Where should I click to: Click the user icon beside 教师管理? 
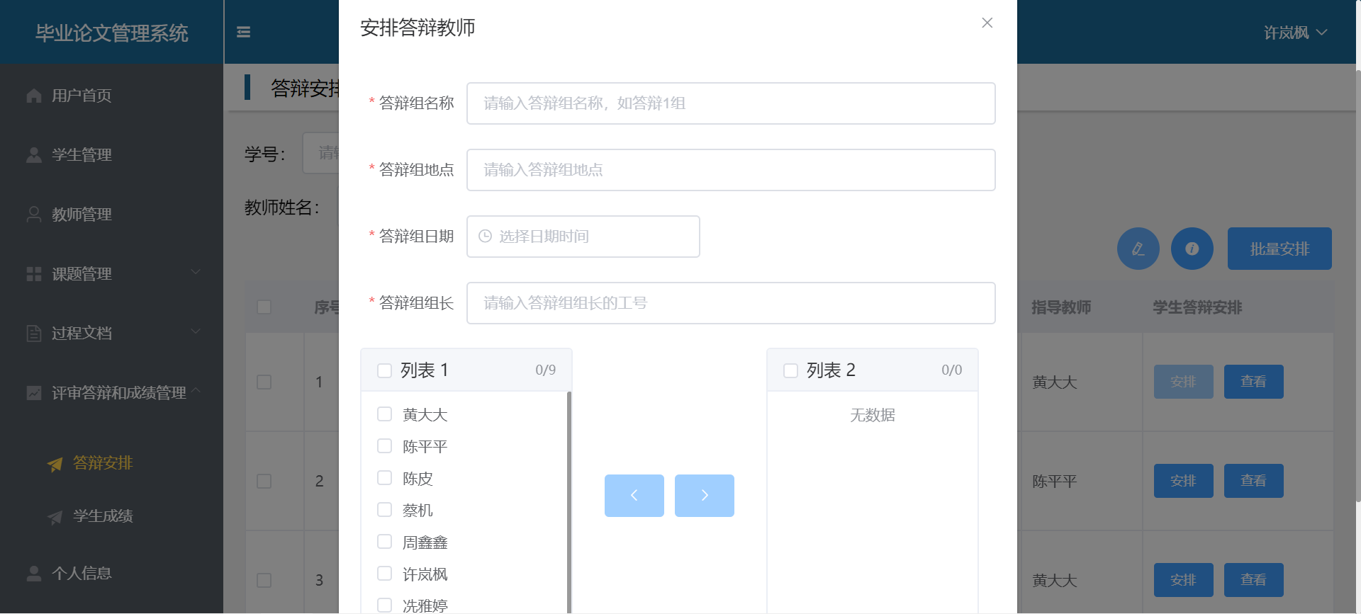(33, 215)
